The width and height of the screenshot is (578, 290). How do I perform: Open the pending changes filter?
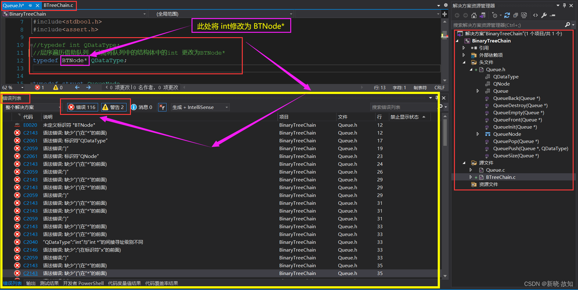point(496,15)
